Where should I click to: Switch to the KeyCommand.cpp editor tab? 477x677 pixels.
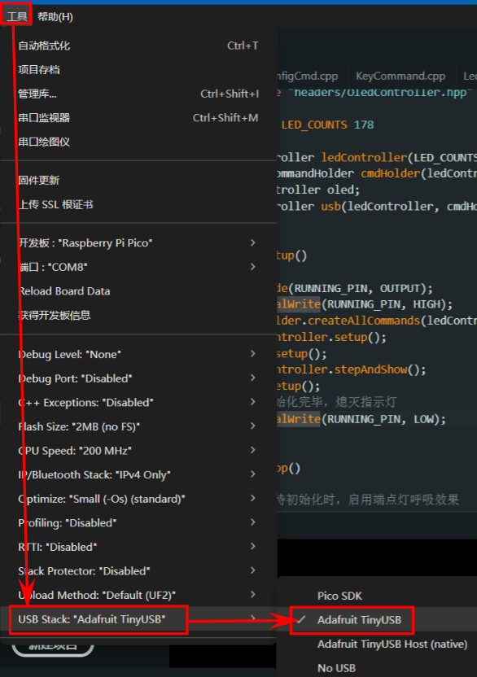[400, 76]
